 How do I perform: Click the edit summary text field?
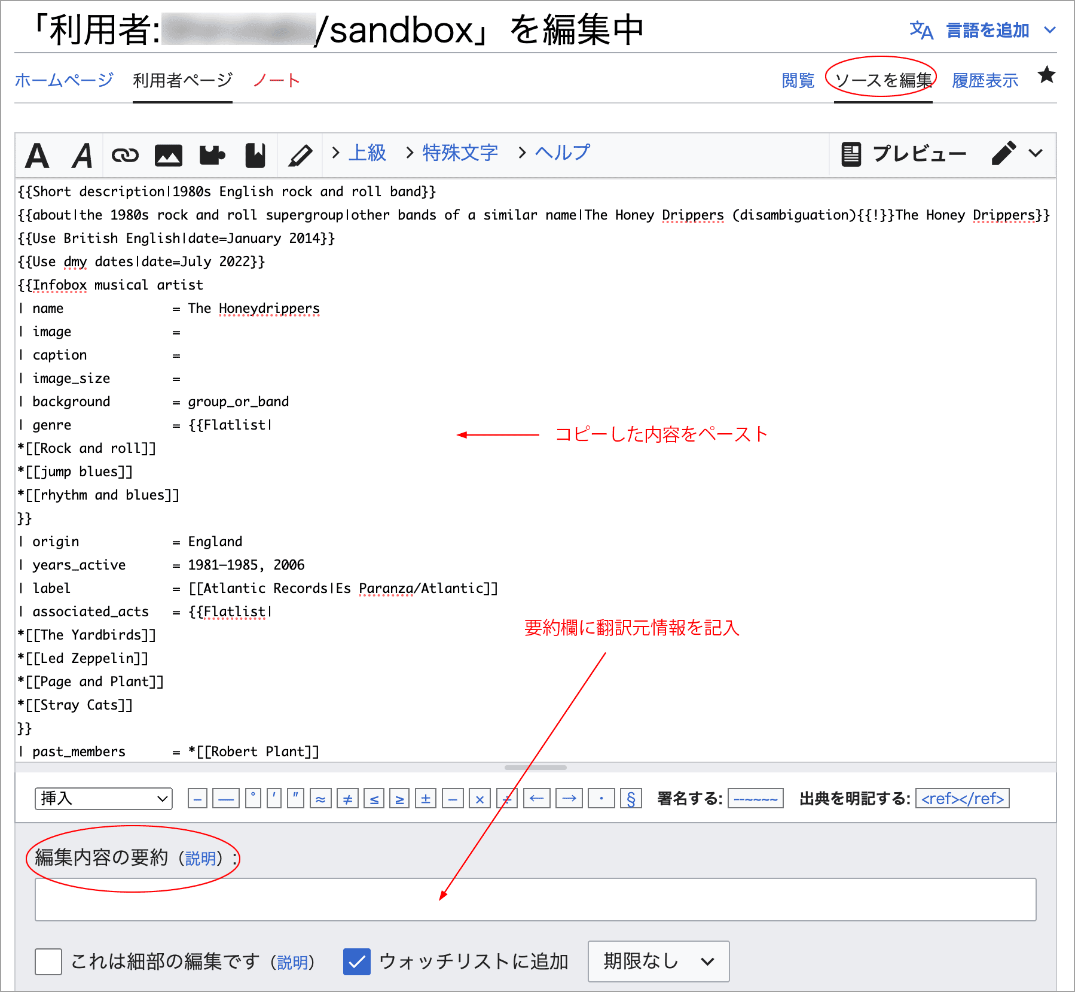click(x=535, y=899)
